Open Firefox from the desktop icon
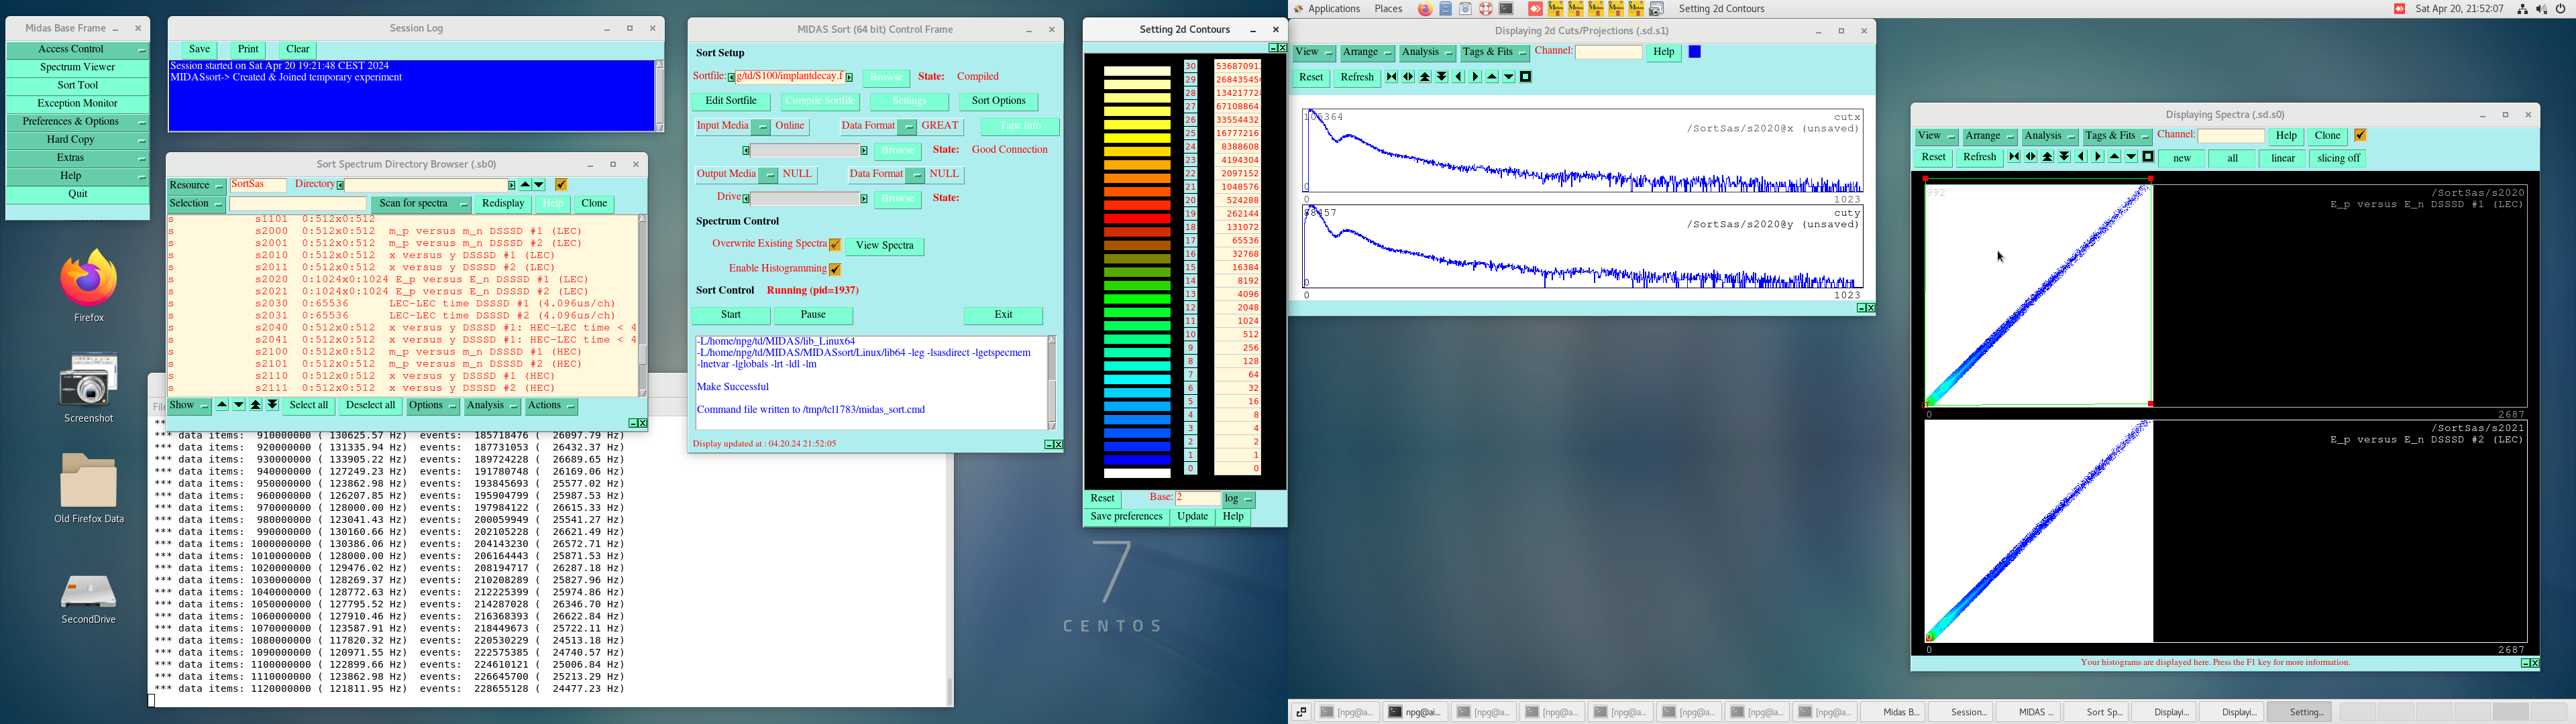 (x=88, y=279)
